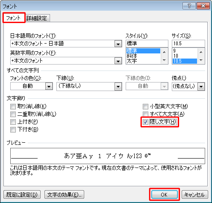Click size list scroll down arrow
This screenshot has width=212, height=203.
pyautogui.click(x=201, y=60)
